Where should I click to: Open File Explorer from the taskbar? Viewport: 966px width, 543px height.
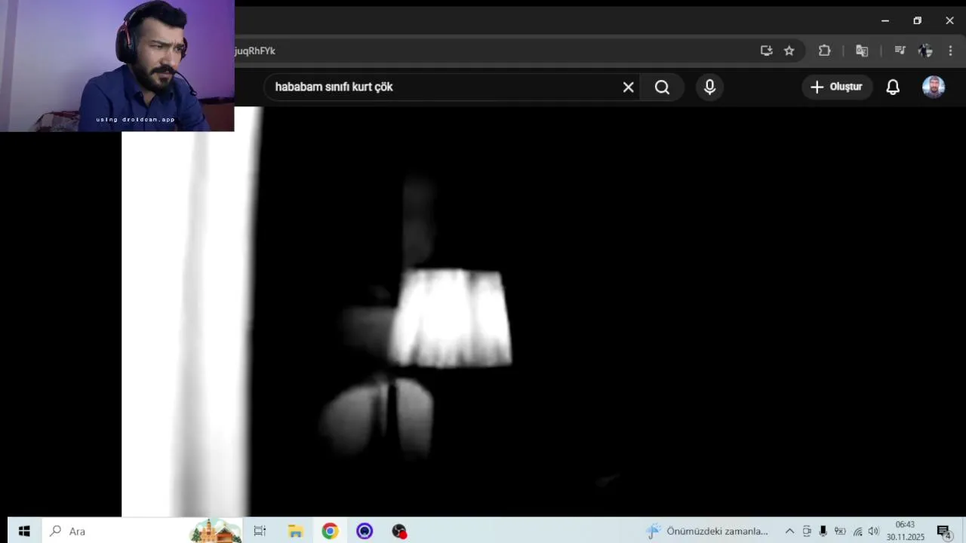295,531
